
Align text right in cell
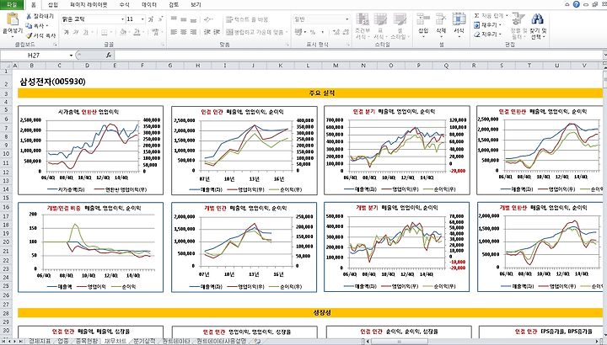click(x=193, y=32)
